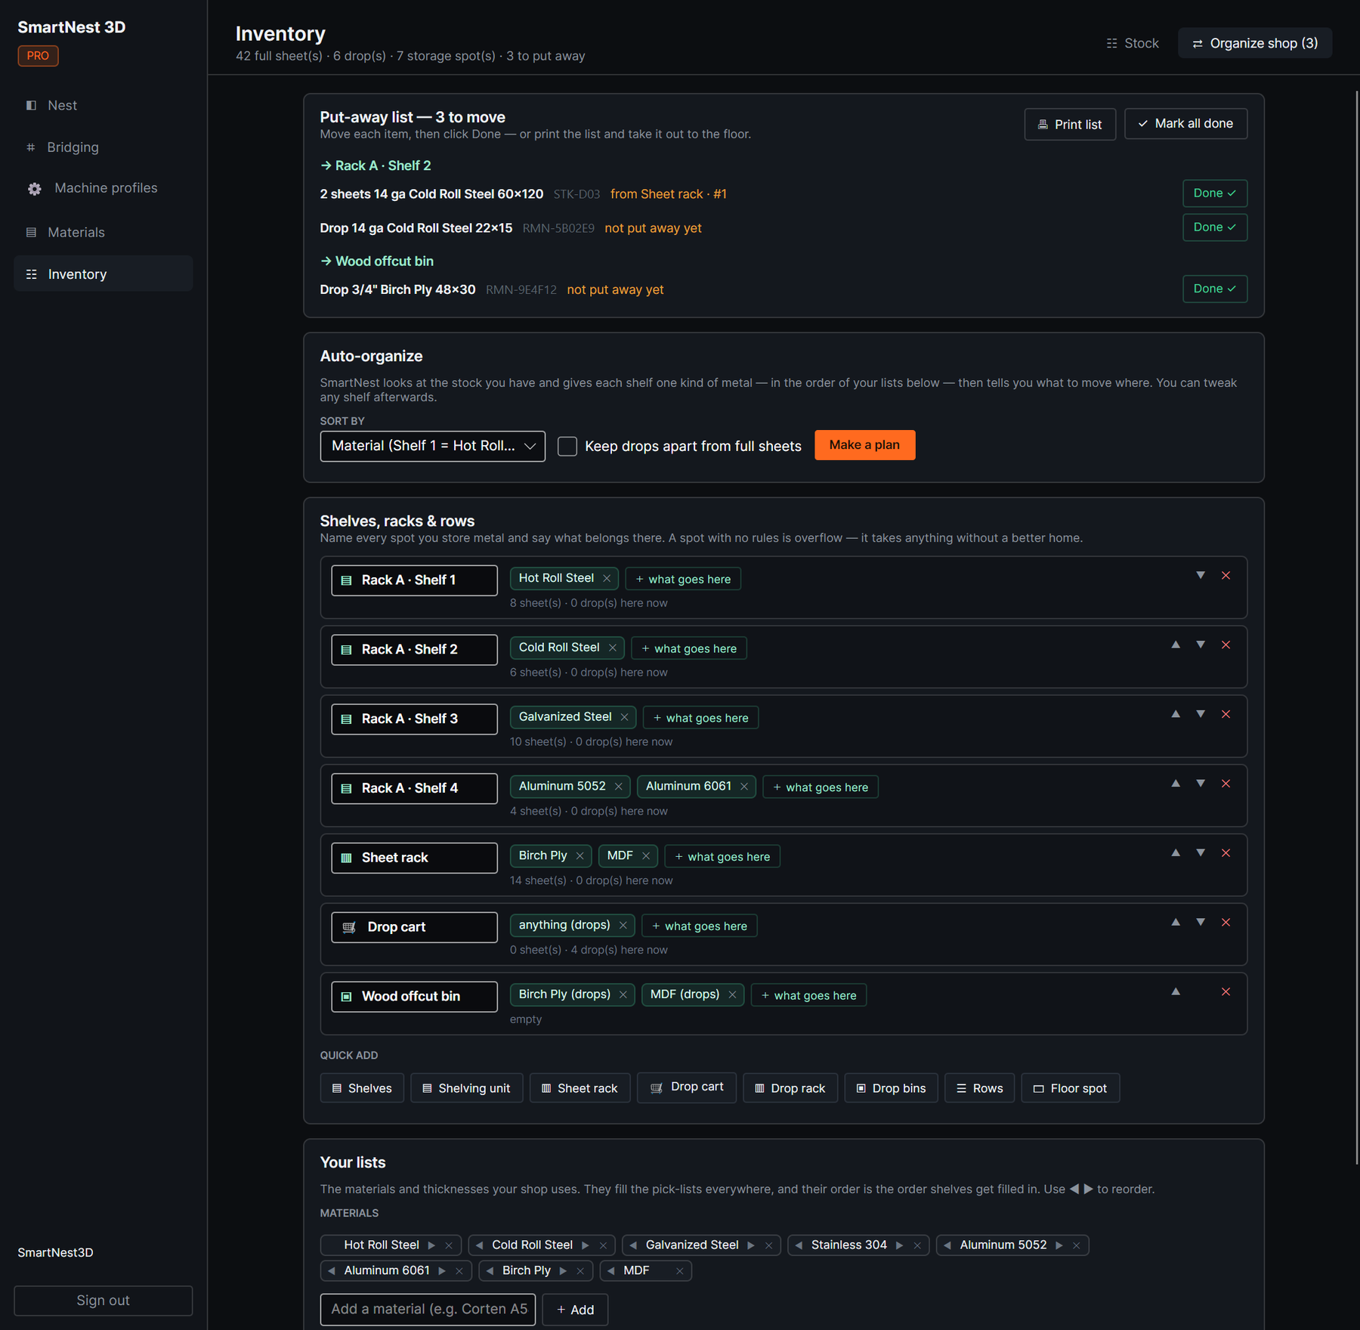
Task: Delete the Rack A · Shelf 3 spot
Action: [x=1226, y=715]
